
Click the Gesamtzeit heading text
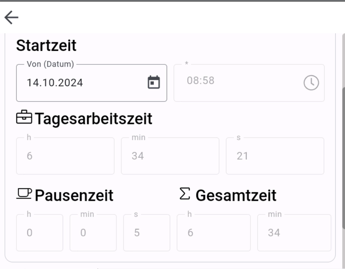[236, 195]
